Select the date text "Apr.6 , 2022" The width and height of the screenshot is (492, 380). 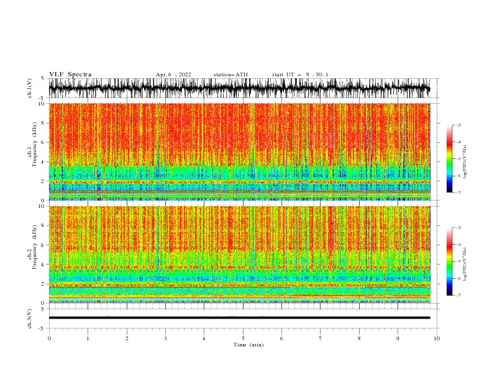coord(173,75)
